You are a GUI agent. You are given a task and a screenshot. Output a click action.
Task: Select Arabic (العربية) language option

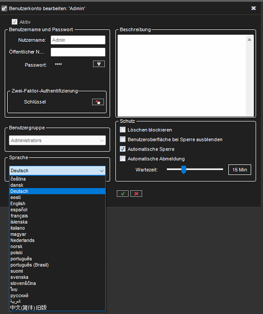click(57, 302)
